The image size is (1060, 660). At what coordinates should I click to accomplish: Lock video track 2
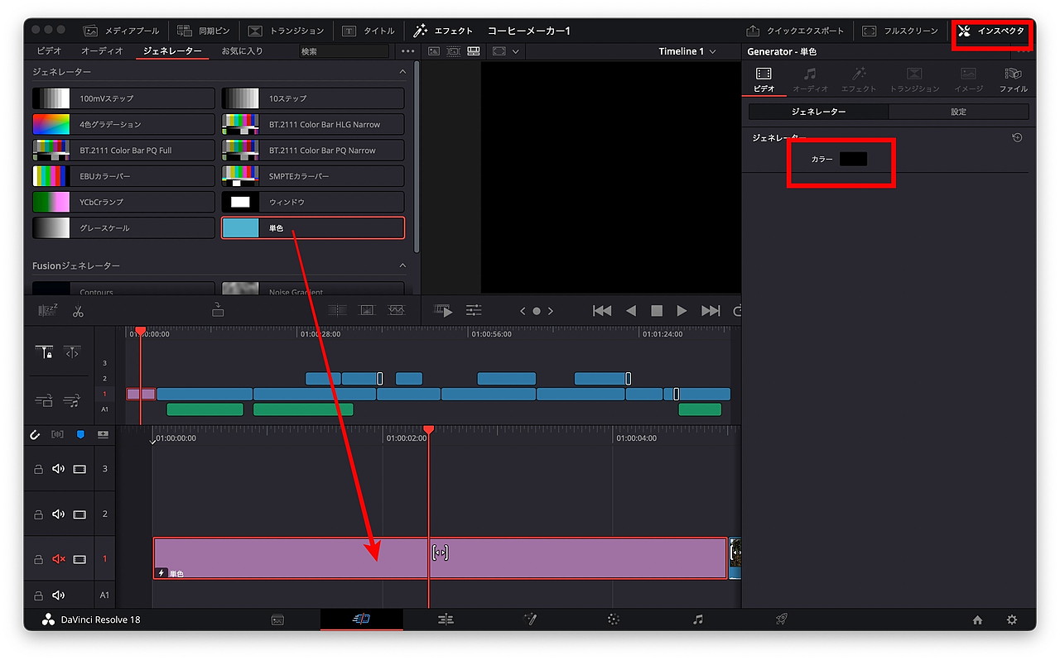(x=38, y=514)
